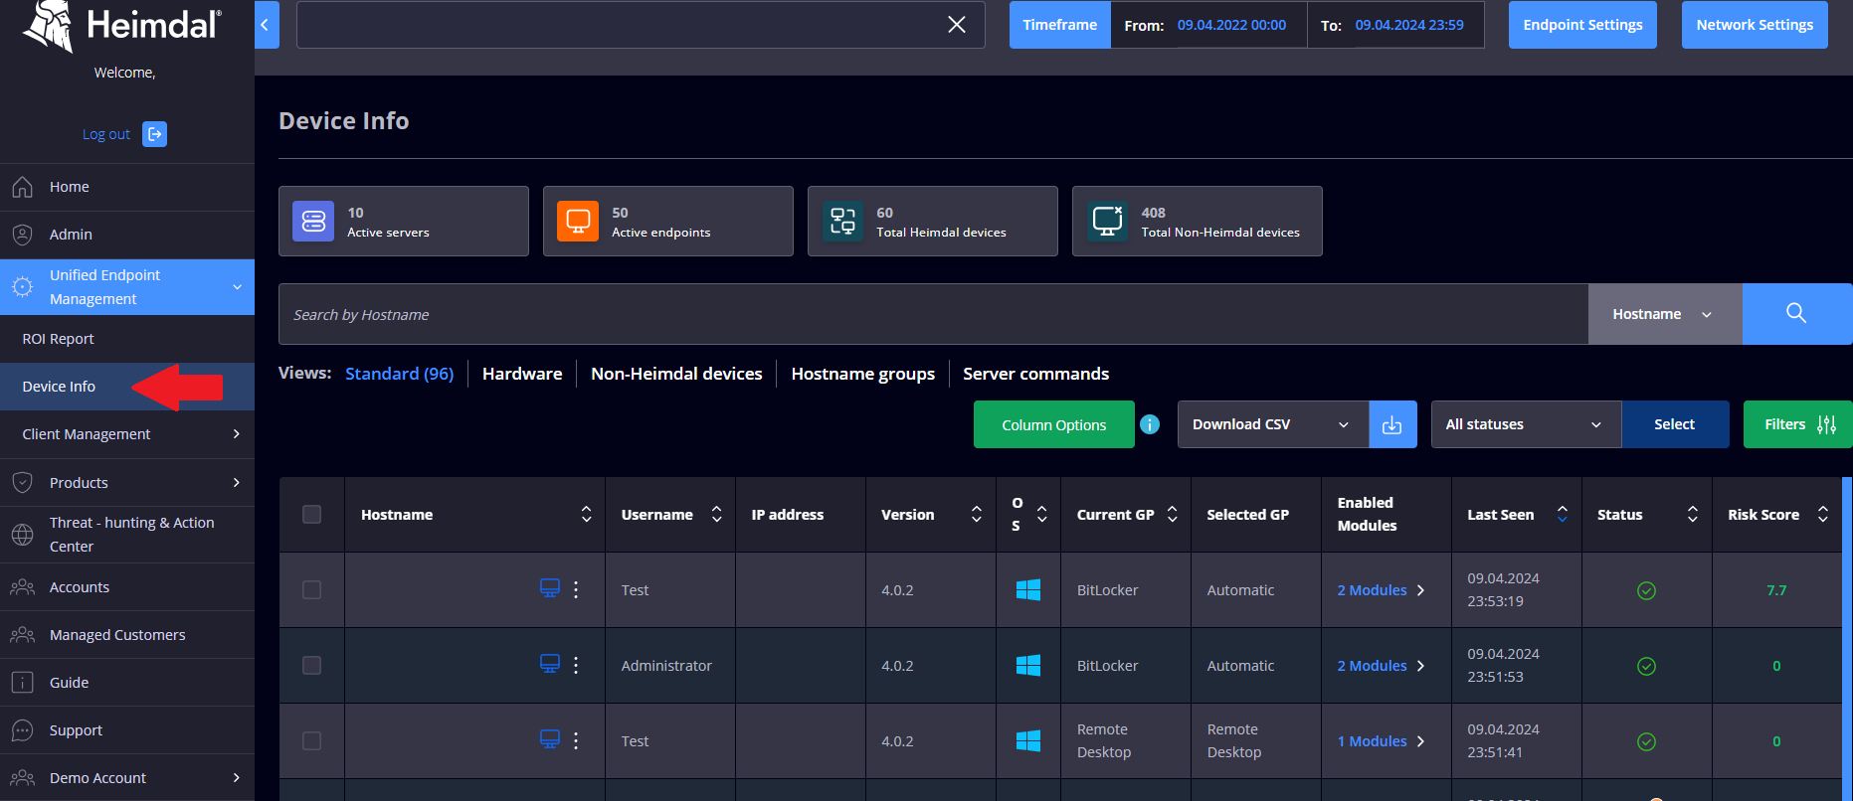The image size is (1853, 801).
Task: Click the Active endpoints card icon
Action: [578, 221]
